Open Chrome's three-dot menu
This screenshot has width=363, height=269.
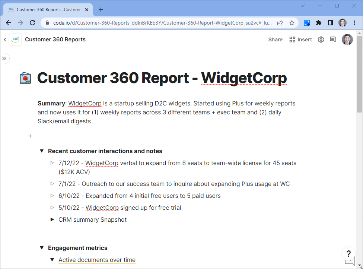(x=354, y=23)
